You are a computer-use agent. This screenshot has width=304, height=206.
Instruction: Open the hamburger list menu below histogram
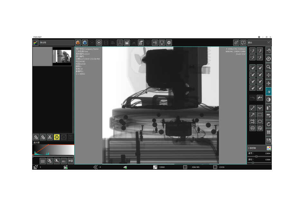[42, 161]
